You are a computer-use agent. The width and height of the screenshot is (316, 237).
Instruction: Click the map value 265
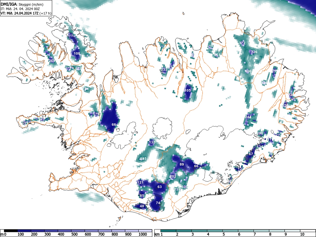(52, 61)
